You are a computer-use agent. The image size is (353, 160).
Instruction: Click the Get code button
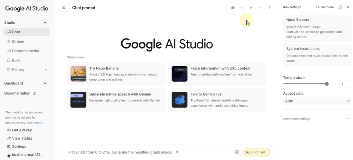(x=324, y=7)
